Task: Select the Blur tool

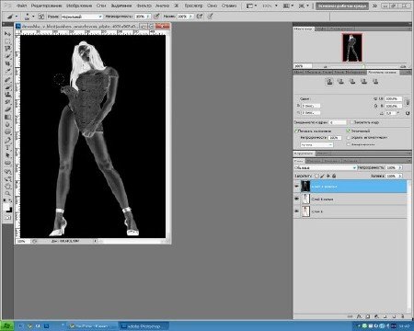Action: (7, 125)
